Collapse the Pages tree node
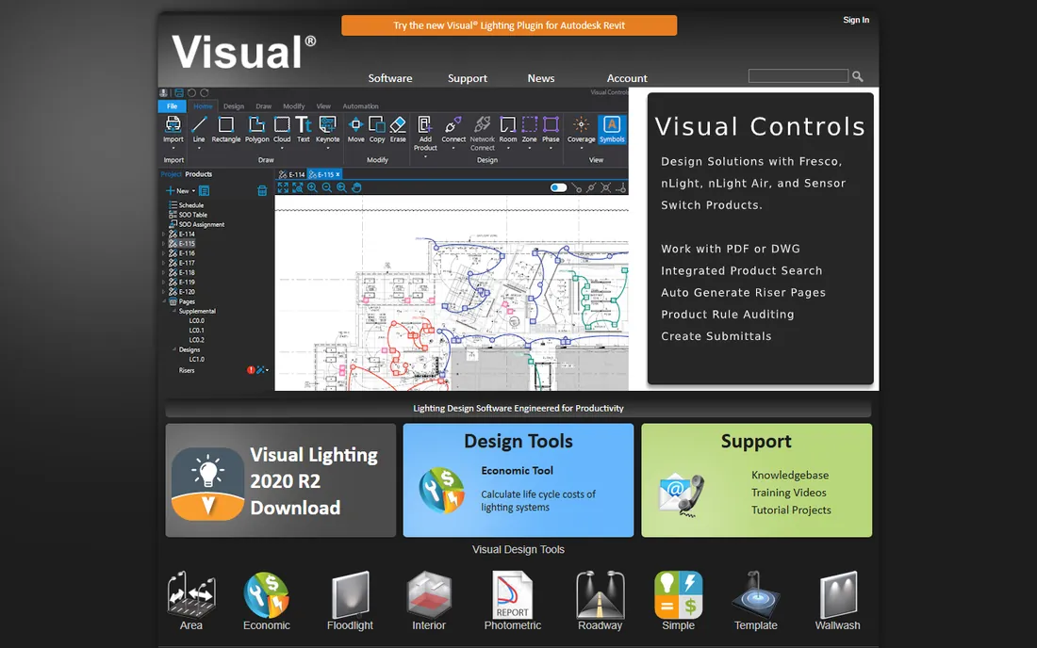Viewport: 1037px width, 648px height. [x=164, y=301]
